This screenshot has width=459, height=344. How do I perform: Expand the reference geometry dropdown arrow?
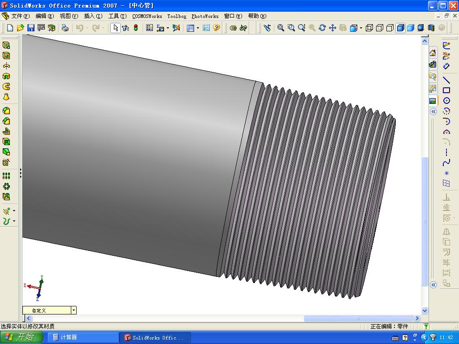(x=14, y=211)
